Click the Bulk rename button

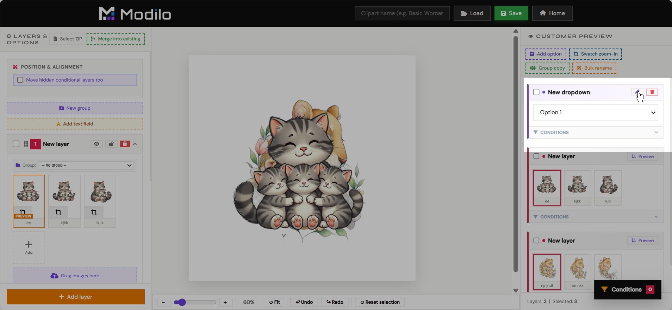[594, 68]
